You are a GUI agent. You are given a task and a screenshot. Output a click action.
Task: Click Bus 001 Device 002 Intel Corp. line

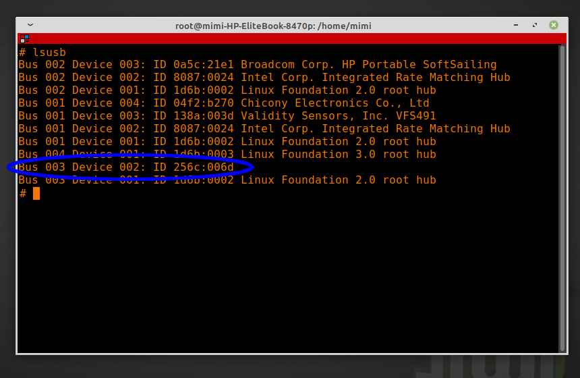(264, 128)
